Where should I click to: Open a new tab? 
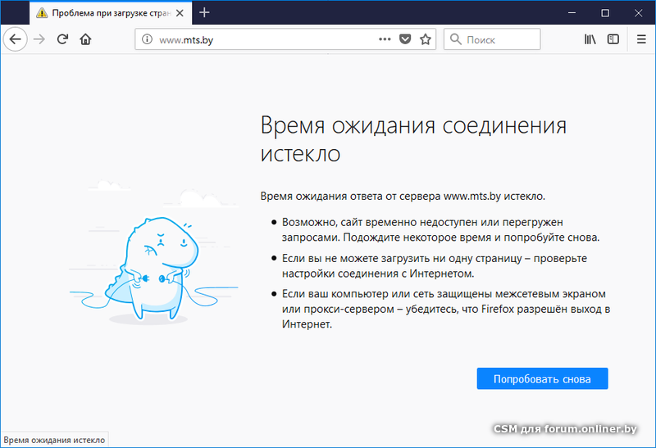[205, 12]
